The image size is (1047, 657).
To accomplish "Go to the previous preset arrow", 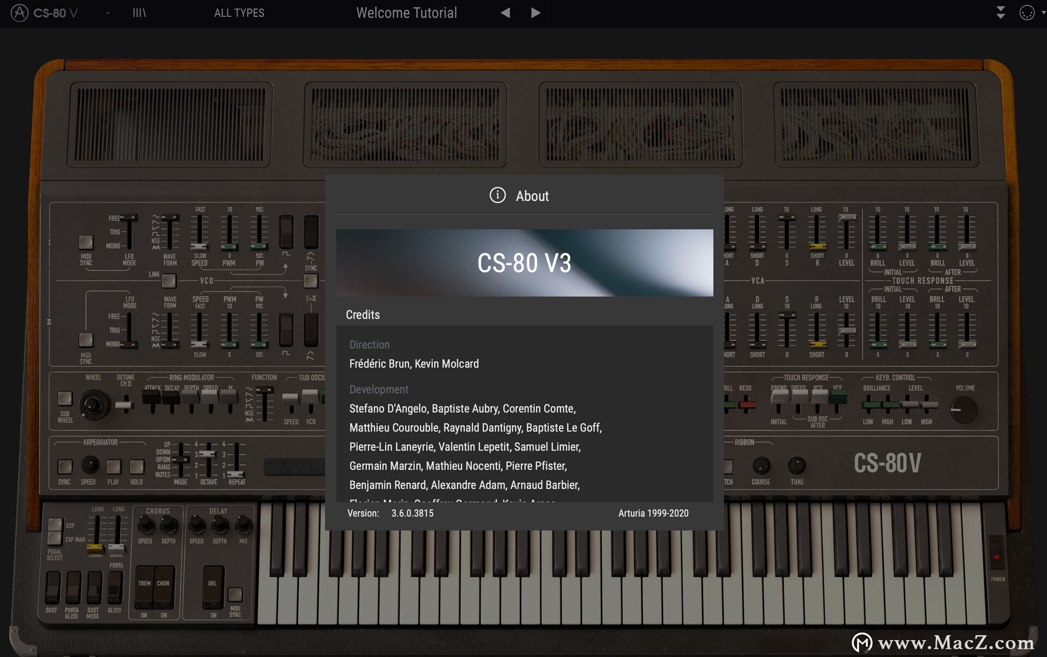I will tap(506, 13).
